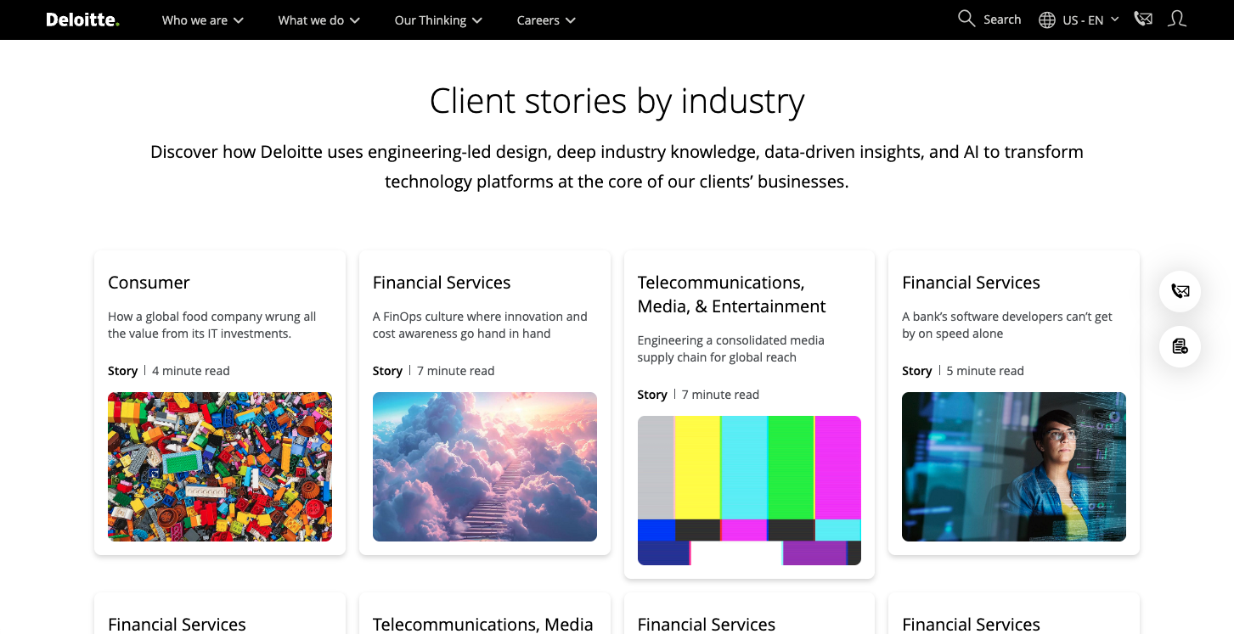Click the colorful toy bricks image
Viewport: 1234px width, 634px height.
[220, 467]
